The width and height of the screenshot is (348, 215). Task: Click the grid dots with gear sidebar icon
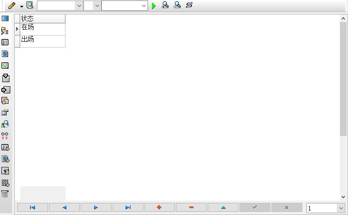coord(5,183)
